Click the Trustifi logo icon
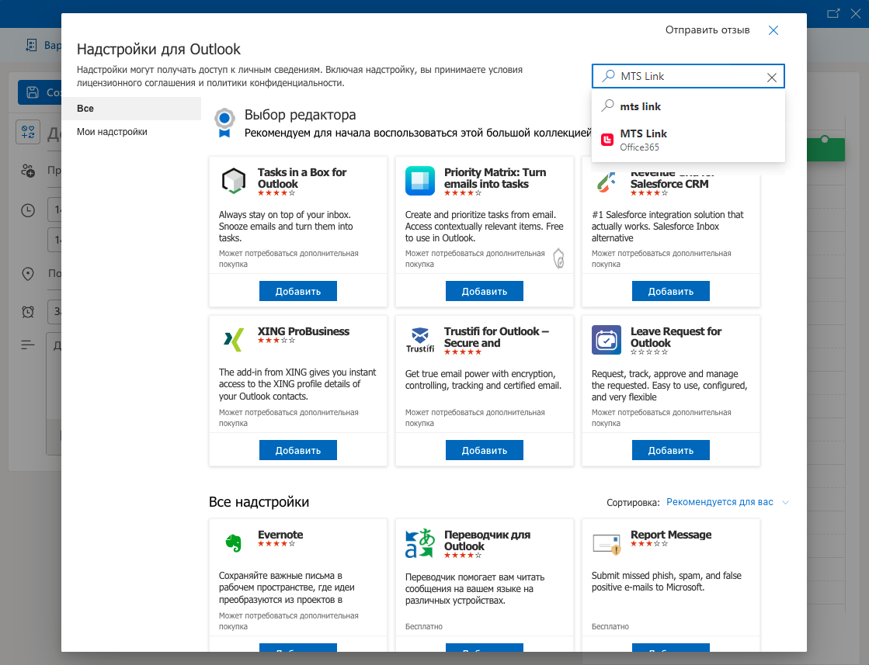Image resolution: width=869 pixels, height=665 pixels. click(420, 339)
